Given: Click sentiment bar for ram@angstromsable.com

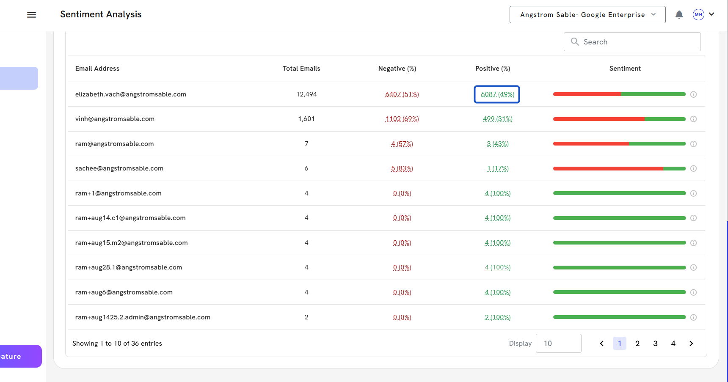Looking at the screenshot, I should pos(619,144).
